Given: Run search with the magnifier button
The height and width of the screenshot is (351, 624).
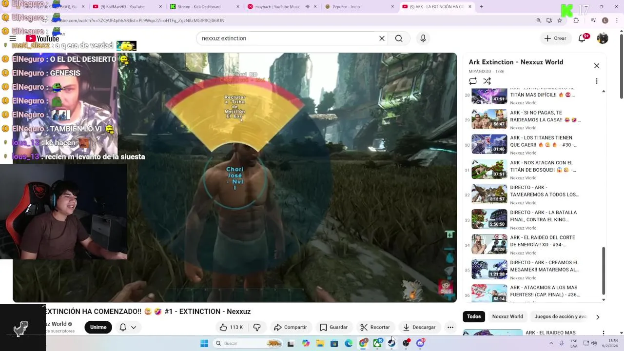Looking at the screenshot, I should [x=399, y=39].
